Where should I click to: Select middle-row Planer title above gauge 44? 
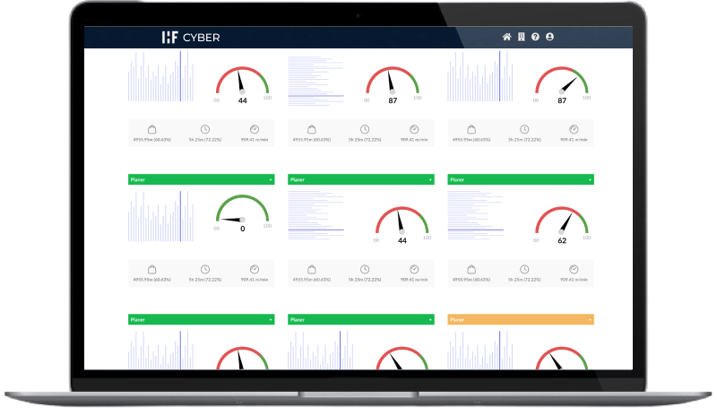(x=298, y=180)
